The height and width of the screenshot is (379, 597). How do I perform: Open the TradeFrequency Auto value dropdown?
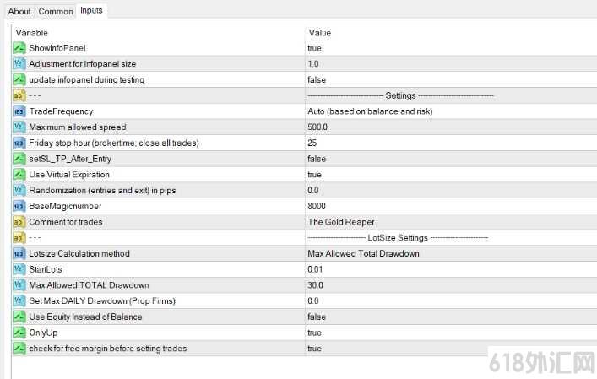tap(451, 111)
